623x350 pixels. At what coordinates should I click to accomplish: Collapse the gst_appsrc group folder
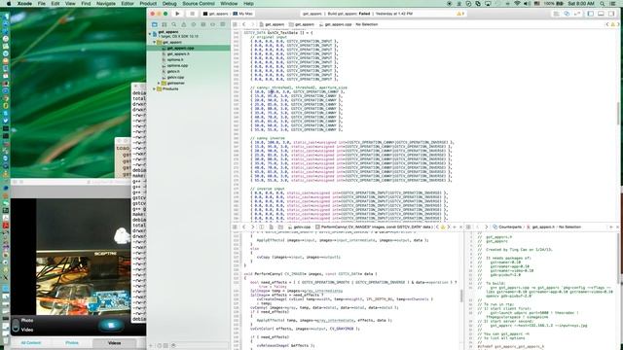[155, 42]
